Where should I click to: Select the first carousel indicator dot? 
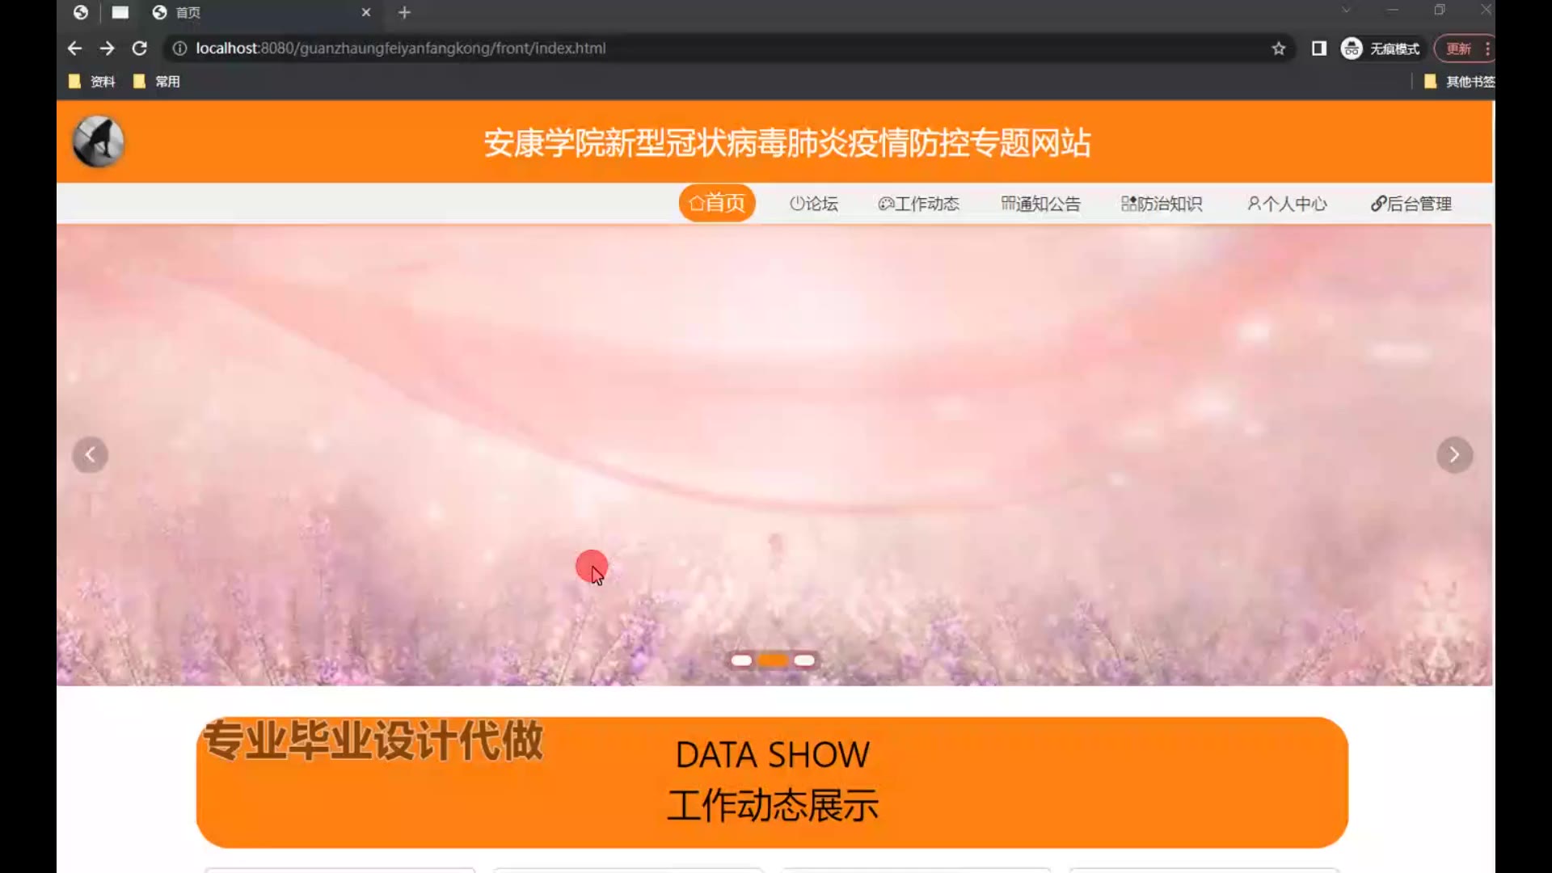(741, 660)
